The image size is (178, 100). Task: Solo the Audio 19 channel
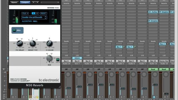pyautogui.click(x=157, y=97)
